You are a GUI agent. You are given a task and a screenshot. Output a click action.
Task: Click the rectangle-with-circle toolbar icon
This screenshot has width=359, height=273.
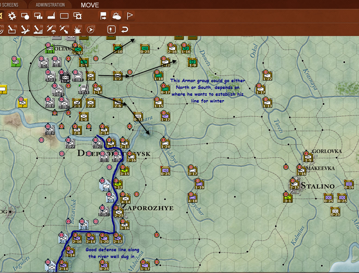pyautogui.click(x=25, y=16)
